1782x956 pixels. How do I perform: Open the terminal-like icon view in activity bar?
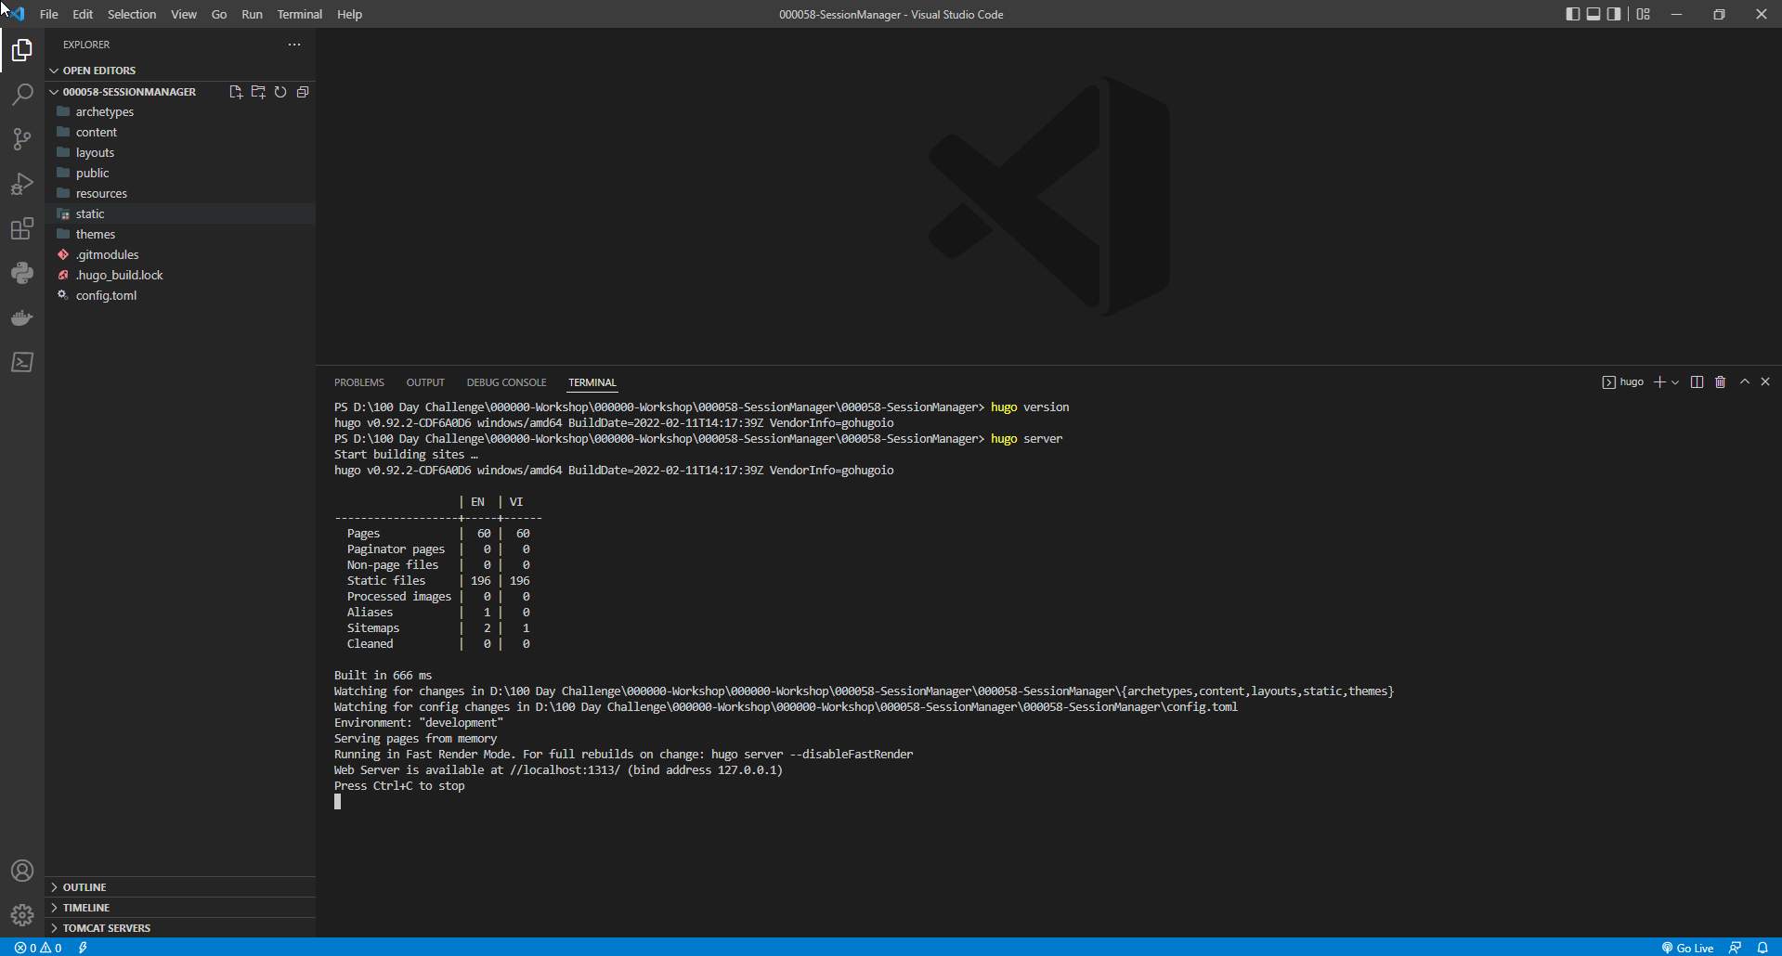22,362
